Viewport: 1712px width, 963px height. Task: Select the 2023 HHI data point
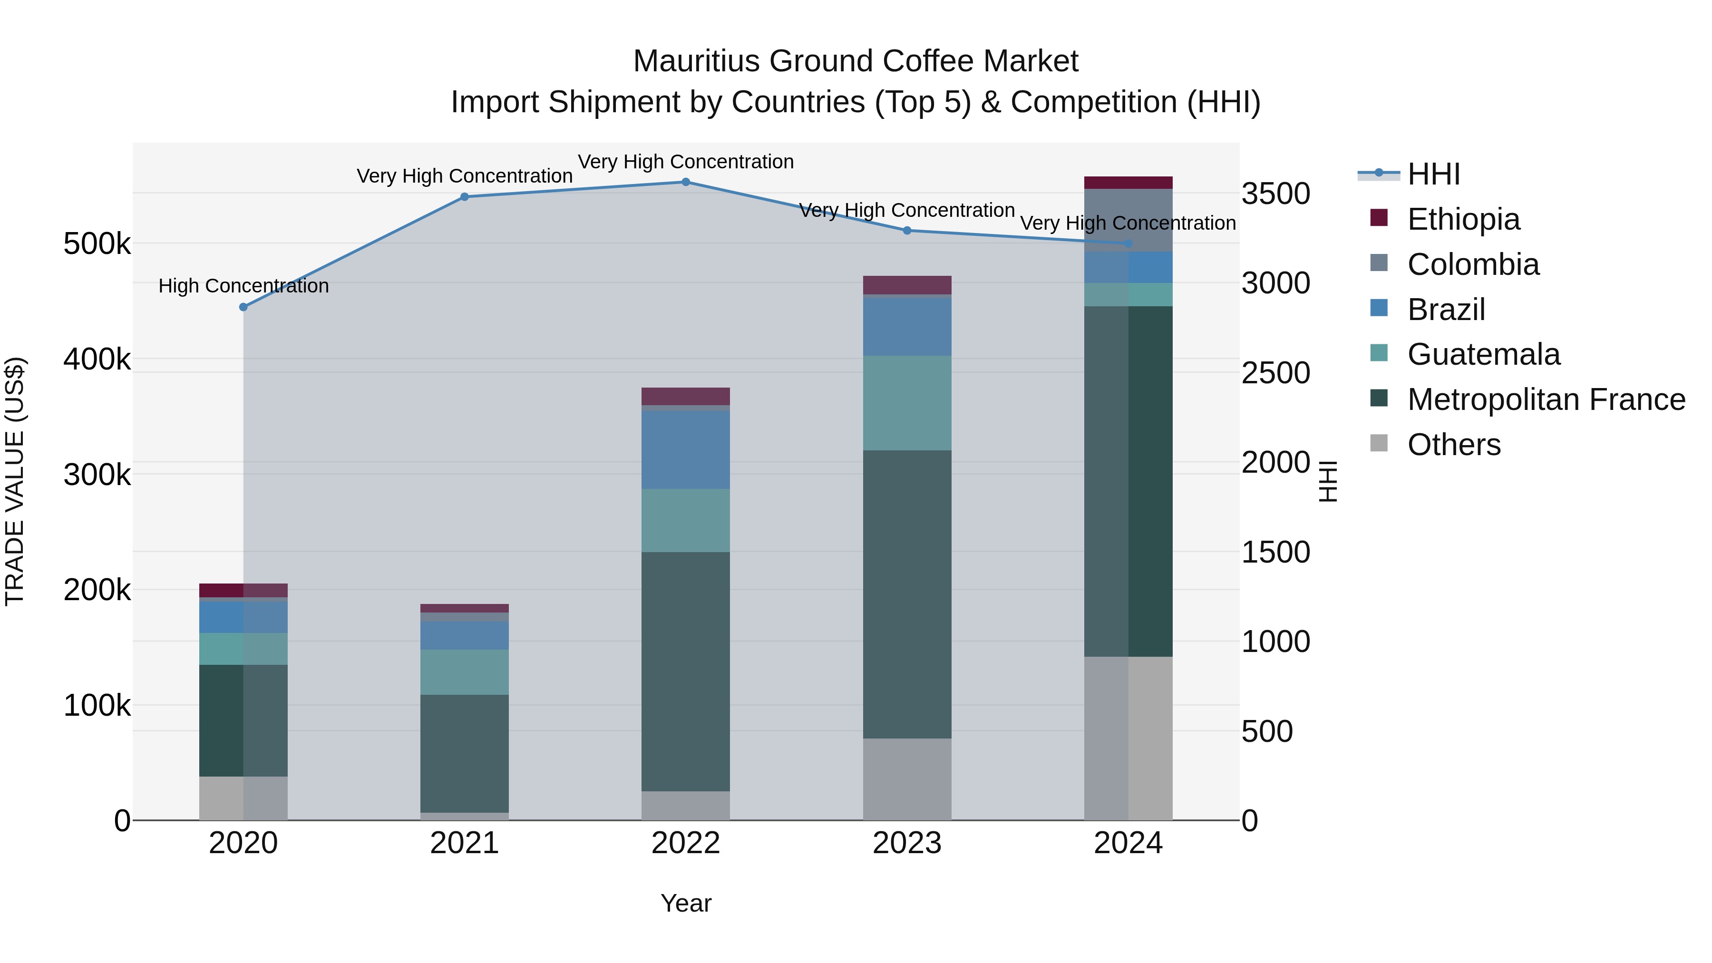pos(907,231)
